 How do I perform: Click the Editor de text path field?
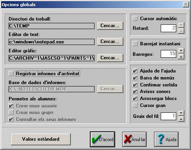pos(51,42)
